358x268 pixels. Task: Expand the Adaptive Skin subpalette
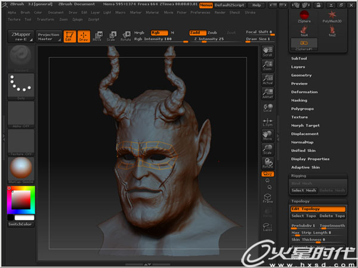pos(305,167)
